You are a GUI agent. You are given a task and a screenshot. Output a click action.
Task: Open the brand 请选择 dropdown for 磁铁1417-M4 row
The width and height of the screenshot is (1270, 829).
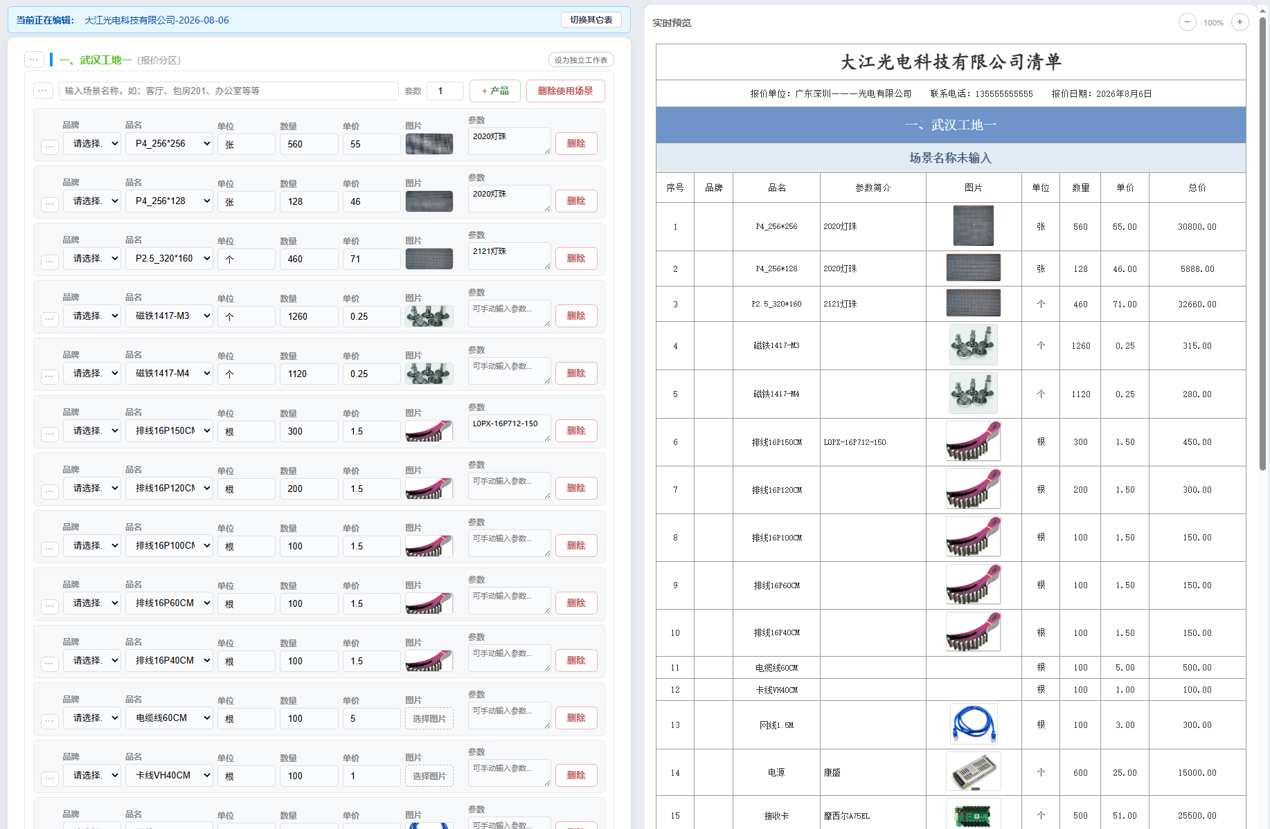[92, 373]
